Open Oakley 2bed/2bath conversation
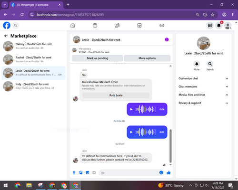The width and height of the screenshot is (238, 190). [33, 46]
